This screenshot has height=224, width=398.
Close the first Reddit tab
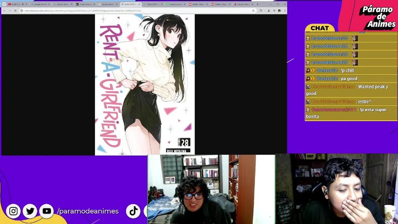[207, 4]
